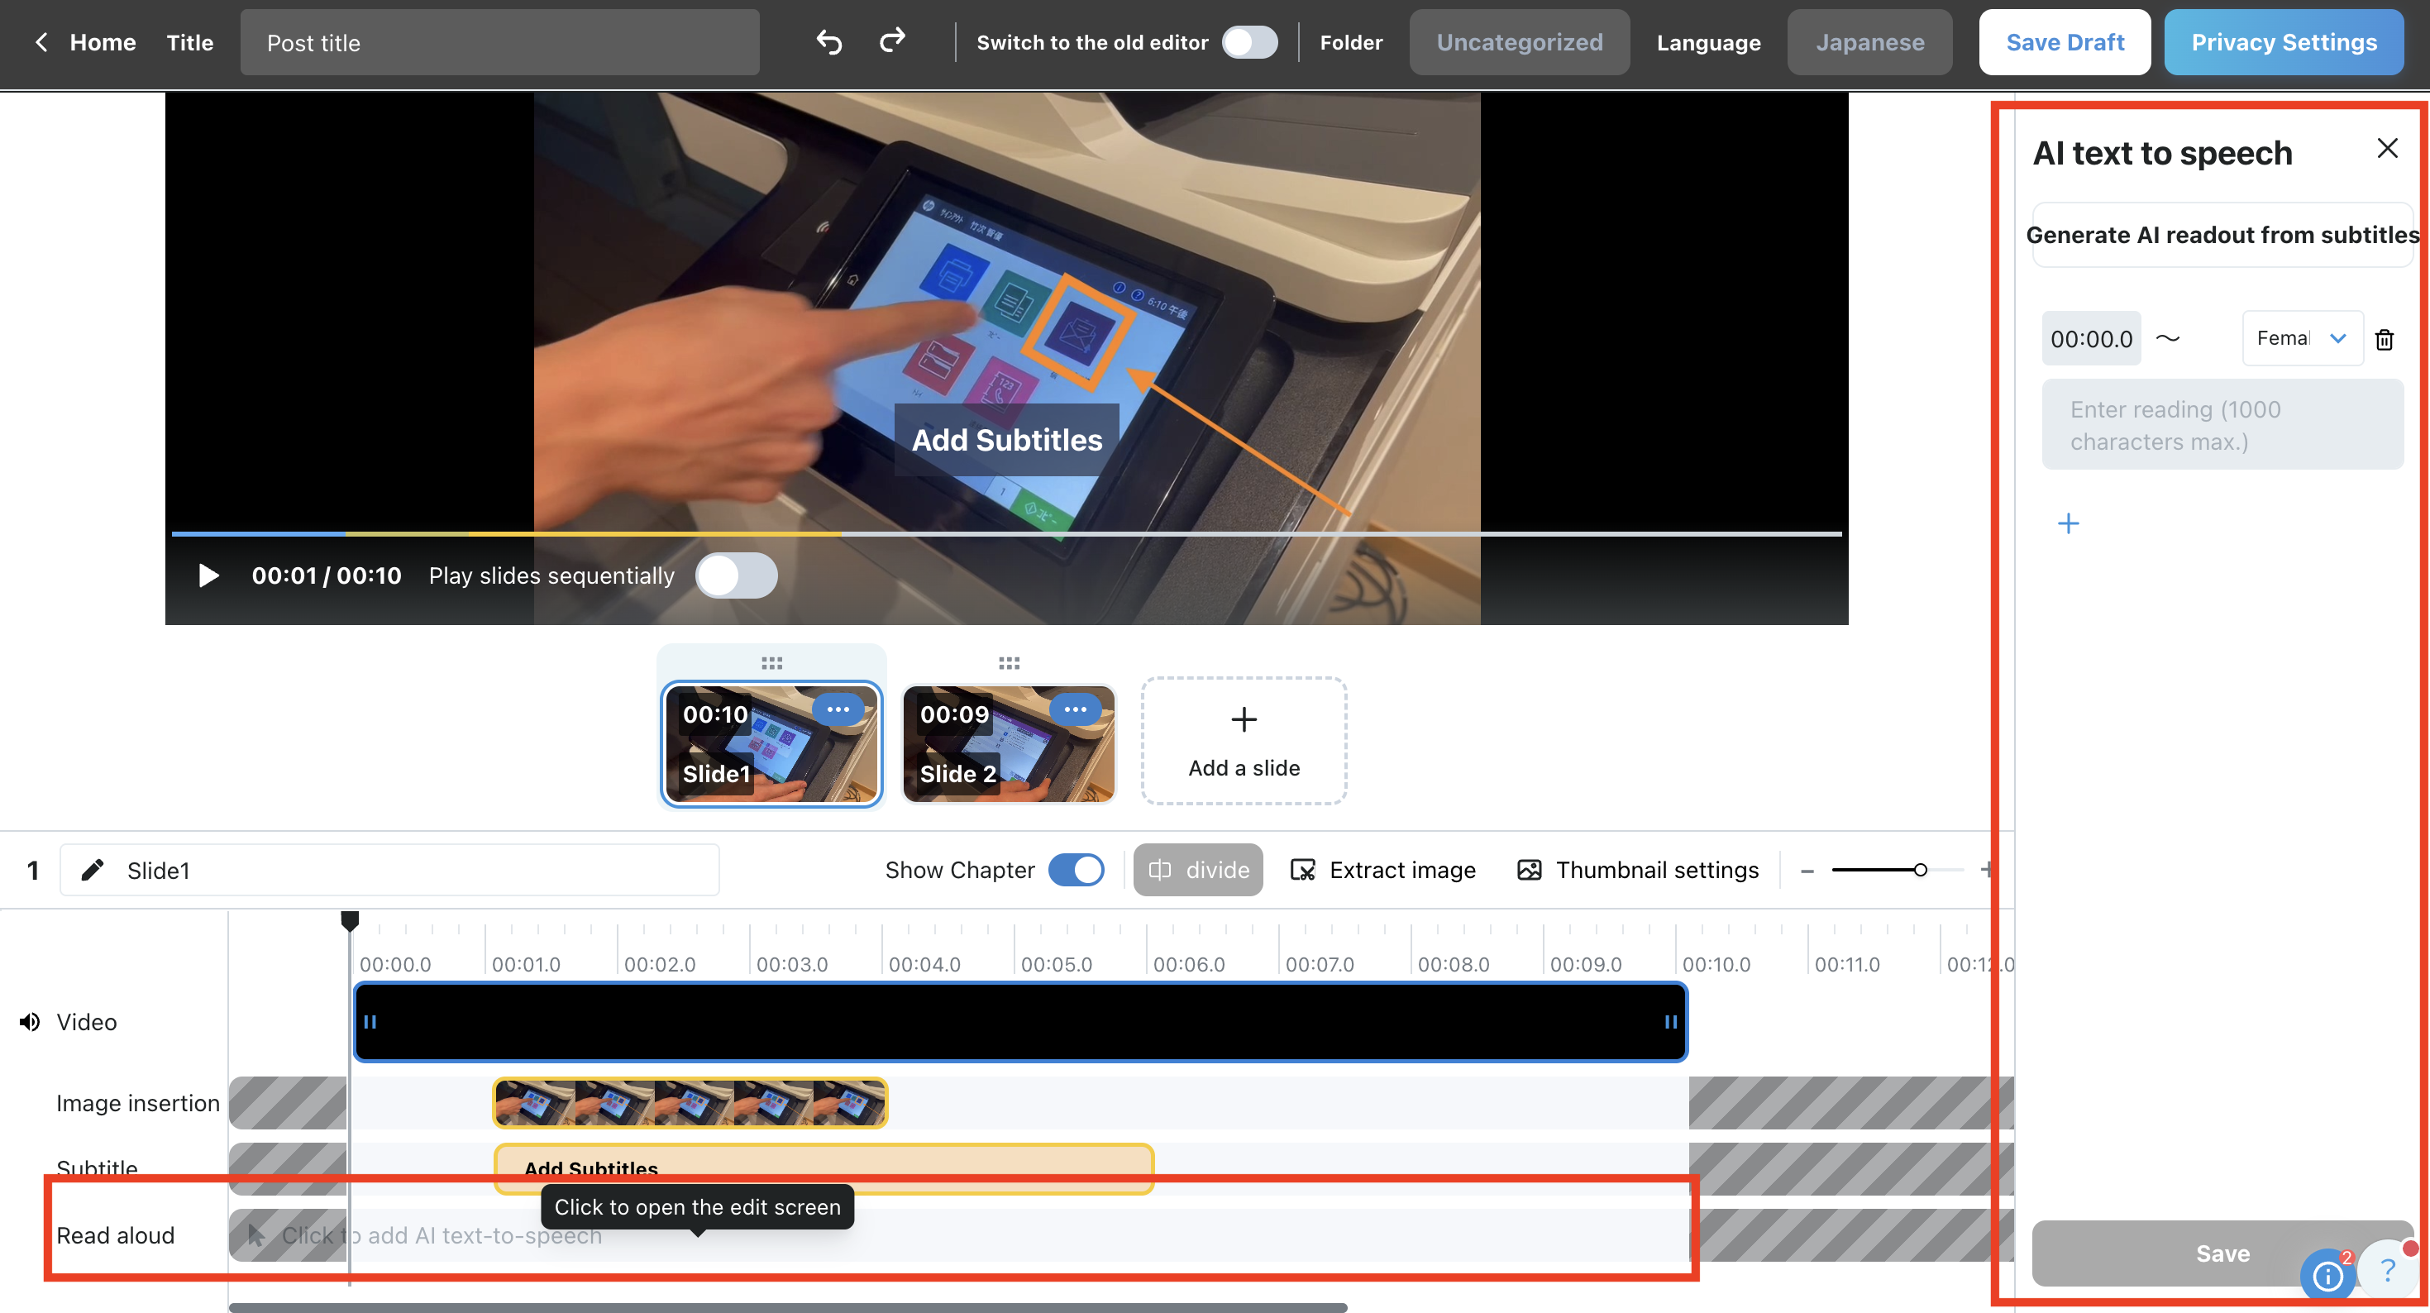Turn off the Show Chapter toggle
The height and width of the screenshot is (1313, 2430).
click(1076, 870)
